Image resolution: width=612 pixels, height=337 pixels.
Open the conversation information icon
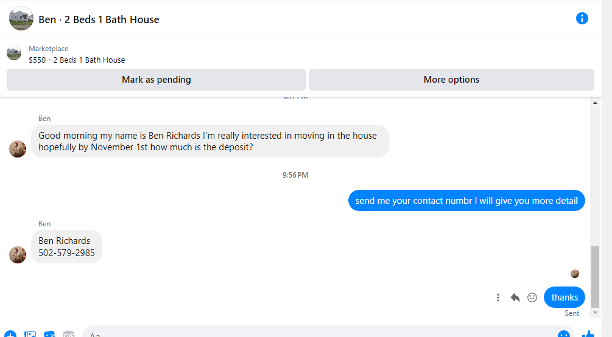pyautogui.click(x=582, y=18)
